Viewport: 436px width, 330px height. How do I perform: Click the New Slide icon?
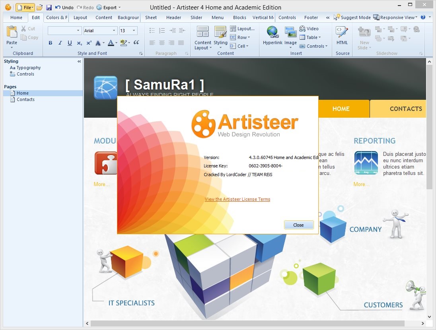coord(364,32)
